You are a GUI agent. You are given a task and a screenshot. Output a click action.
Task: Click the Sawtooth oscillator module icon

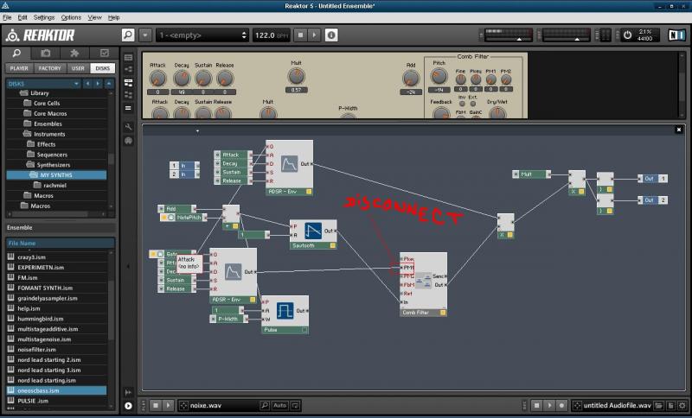click(x=313, y=231)
